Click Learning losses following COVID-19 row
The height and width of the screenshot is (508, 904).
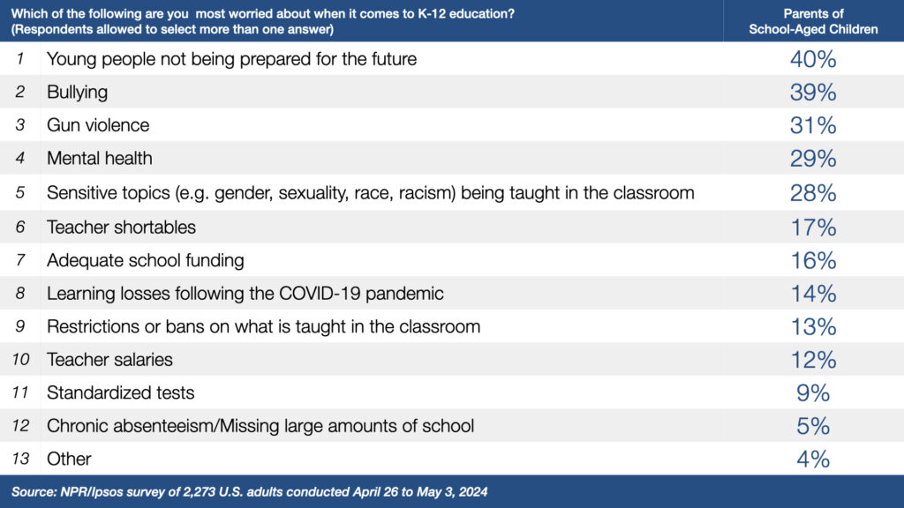tap(452, 293)
